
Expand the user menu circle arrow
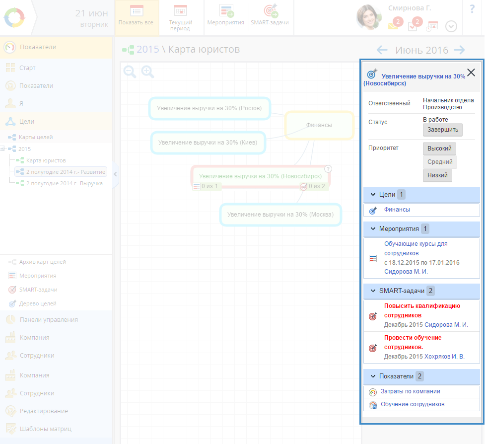tap(451, 26)
